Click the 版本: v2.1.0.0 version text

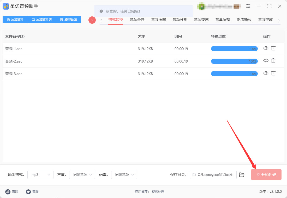[271, 191]
